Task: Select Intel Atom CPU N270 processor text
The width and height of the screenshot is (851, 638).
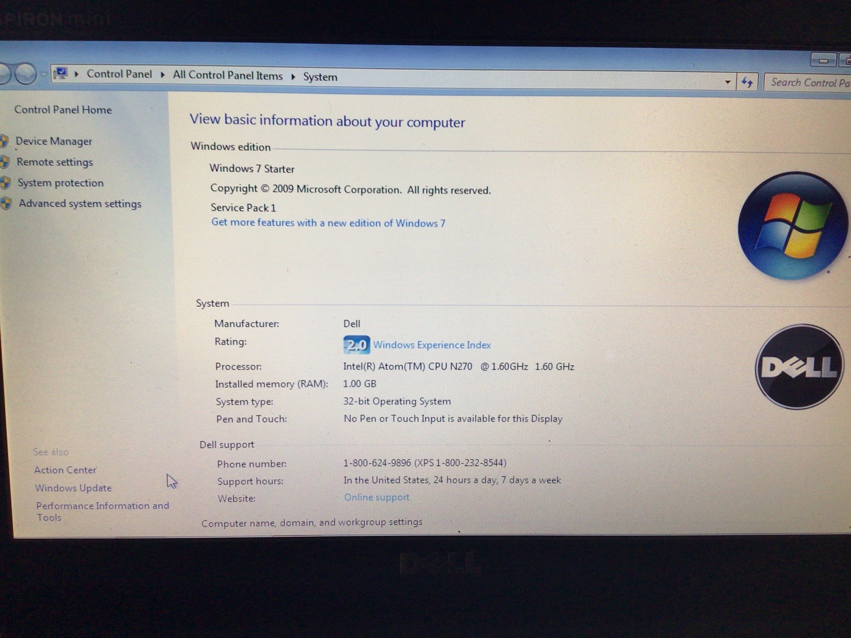Action: click(459, 366)
